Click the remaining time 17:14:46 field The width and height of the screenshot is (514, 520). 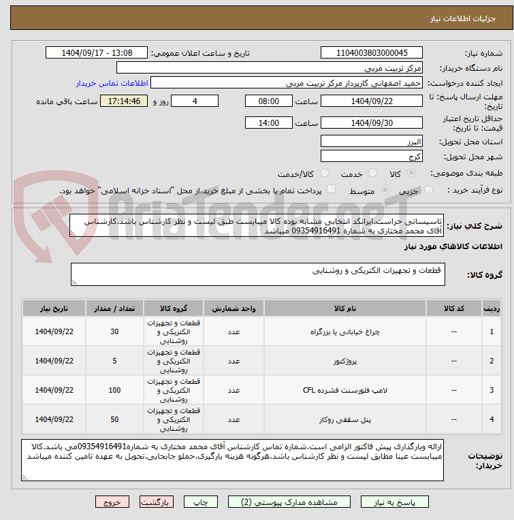tap(124, 101)
